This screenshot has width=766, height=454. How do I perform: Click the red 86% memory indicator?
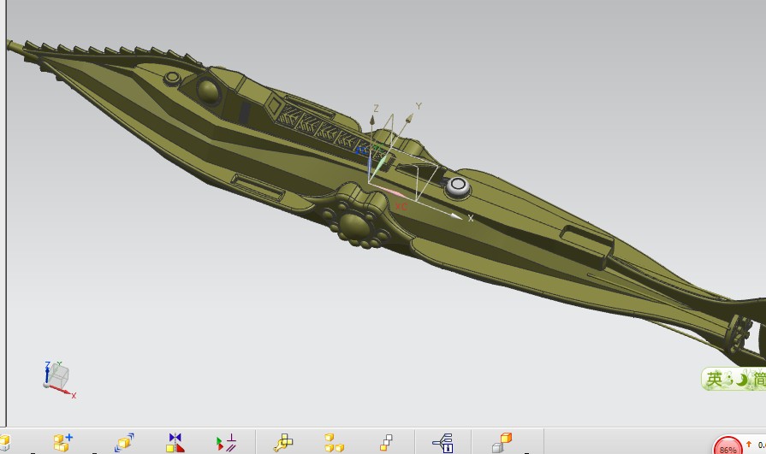click(727, 446)
